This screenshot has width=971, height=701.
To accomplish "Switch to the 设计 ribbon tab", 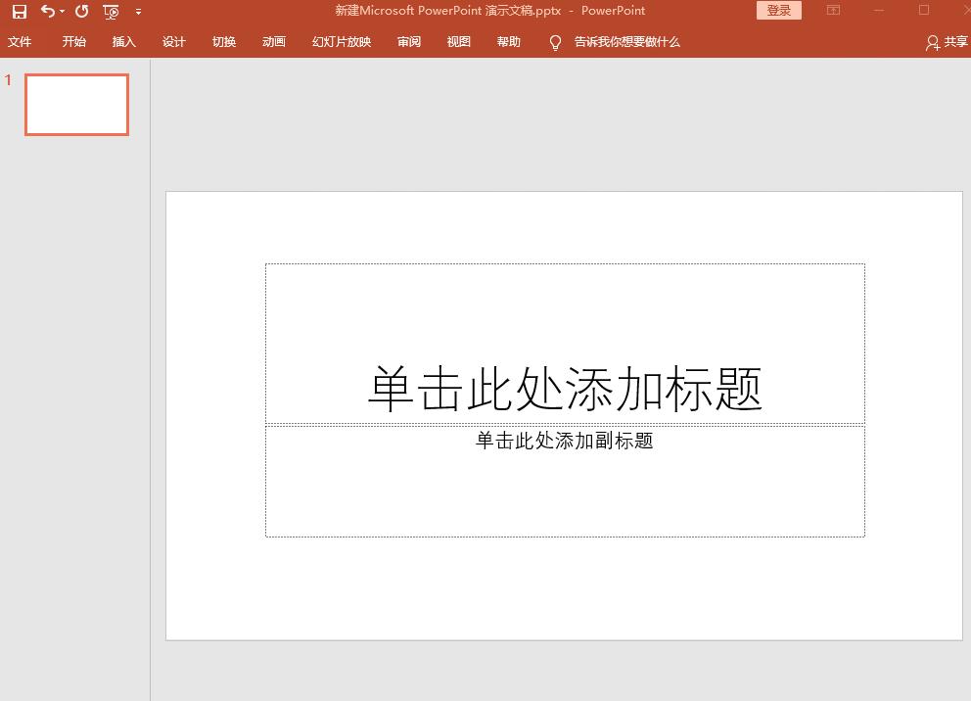I will click(174, 42).
